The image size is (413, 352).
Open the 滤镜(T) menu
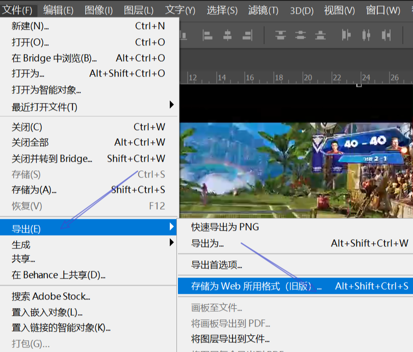click(x=263, y=10)
